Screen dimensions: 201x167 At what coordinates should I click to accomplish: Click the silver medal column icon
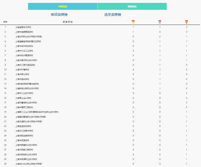point(160,22)
